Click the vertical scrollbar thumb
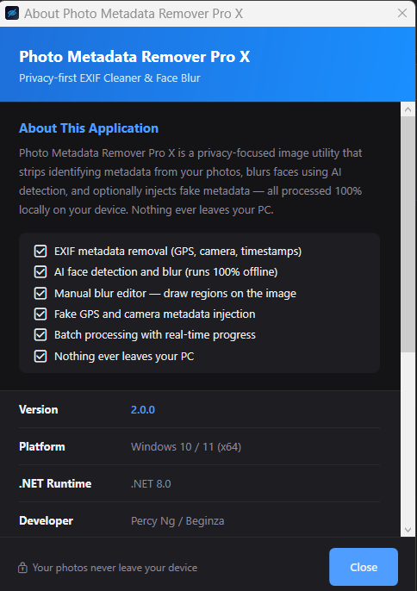The image size is (417, 591). click(x=408, y=234)
